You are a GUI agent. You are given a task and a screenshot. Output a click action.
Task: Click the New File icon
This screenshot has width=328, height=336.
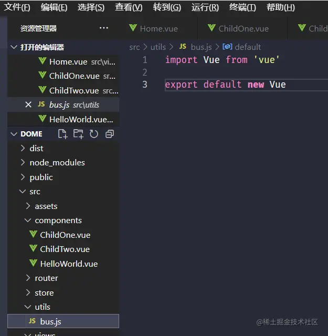[62, 134]
